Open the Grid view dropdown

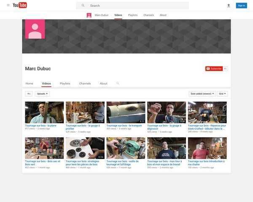[x=223, y=94]
